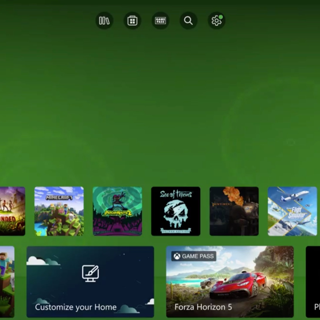Open the Pentiment game tile
Screen dimensions: 320x320
click(x=234, y=211)
